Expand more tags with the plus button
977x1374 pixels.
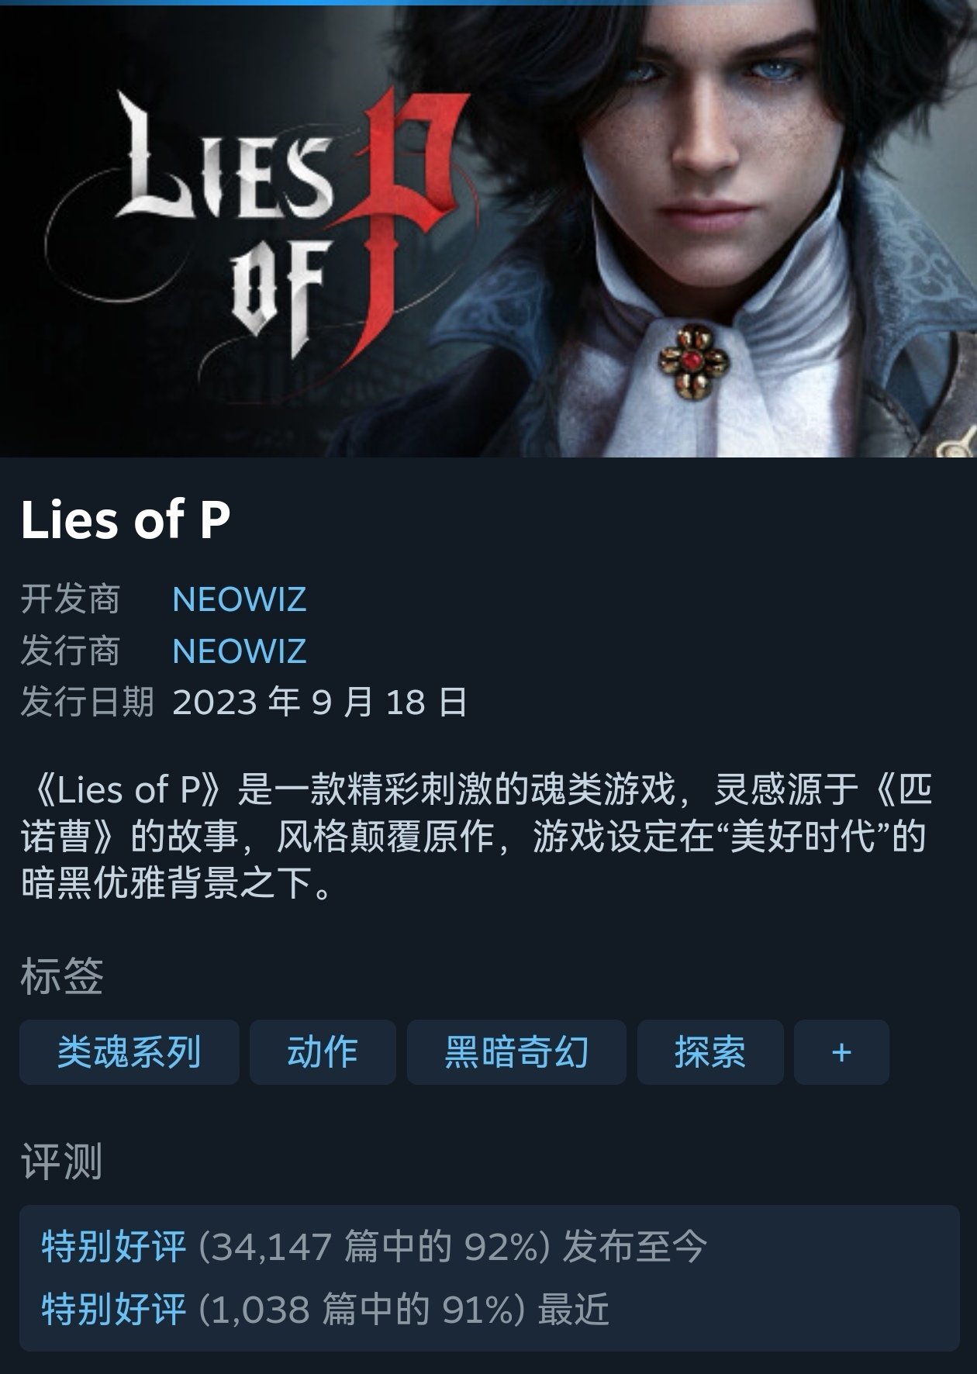841,1051
